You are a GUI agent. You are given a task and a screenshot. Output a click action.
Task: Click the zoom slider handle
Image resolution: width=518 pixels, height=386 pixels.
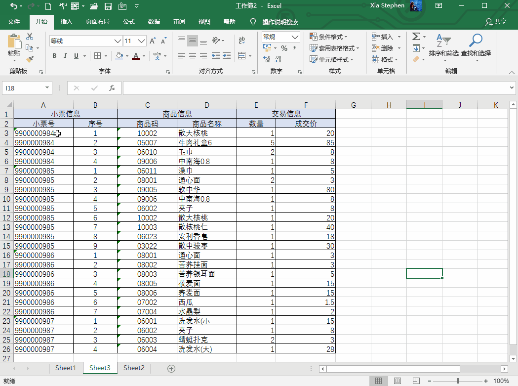click(x=458, y=381)
